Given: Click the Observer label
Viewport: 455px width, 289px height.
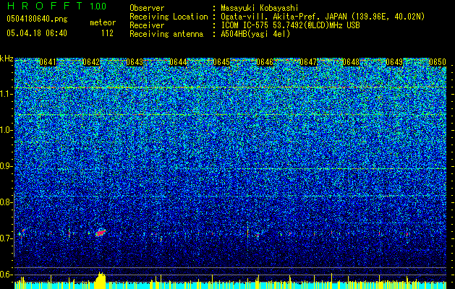Looking at the screenshot, I should tap(147, 8).
